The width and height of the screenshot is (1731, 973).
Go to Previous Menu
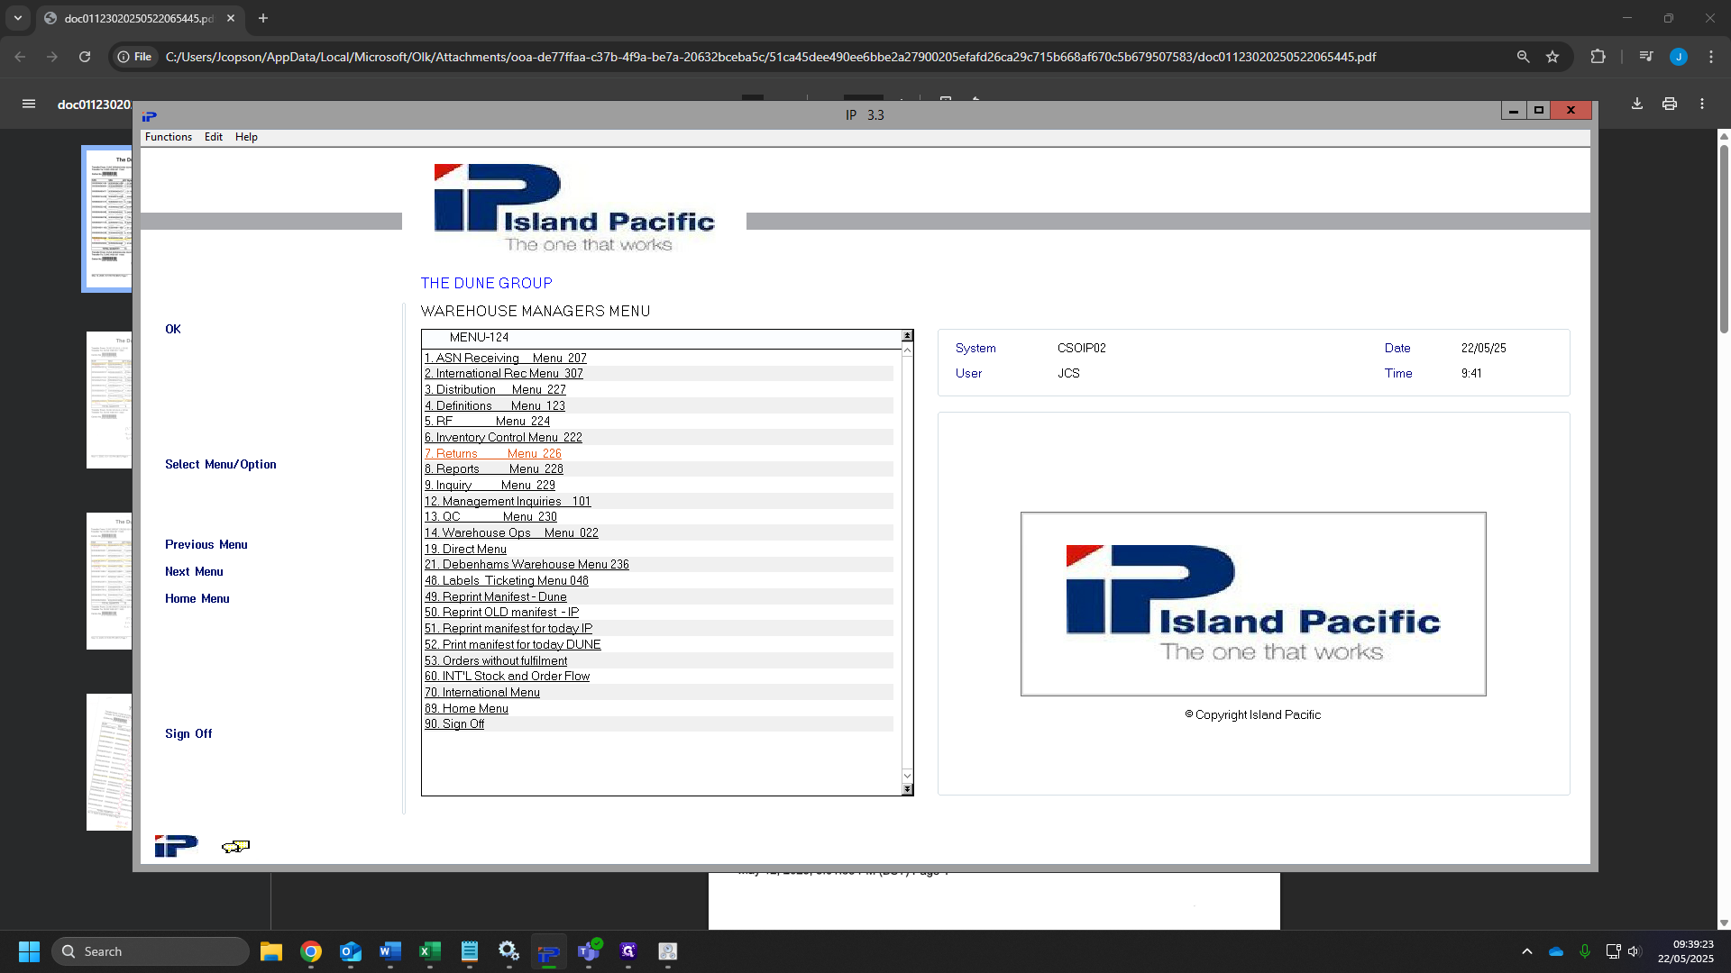pyautogui.click(x=206, y=545)
